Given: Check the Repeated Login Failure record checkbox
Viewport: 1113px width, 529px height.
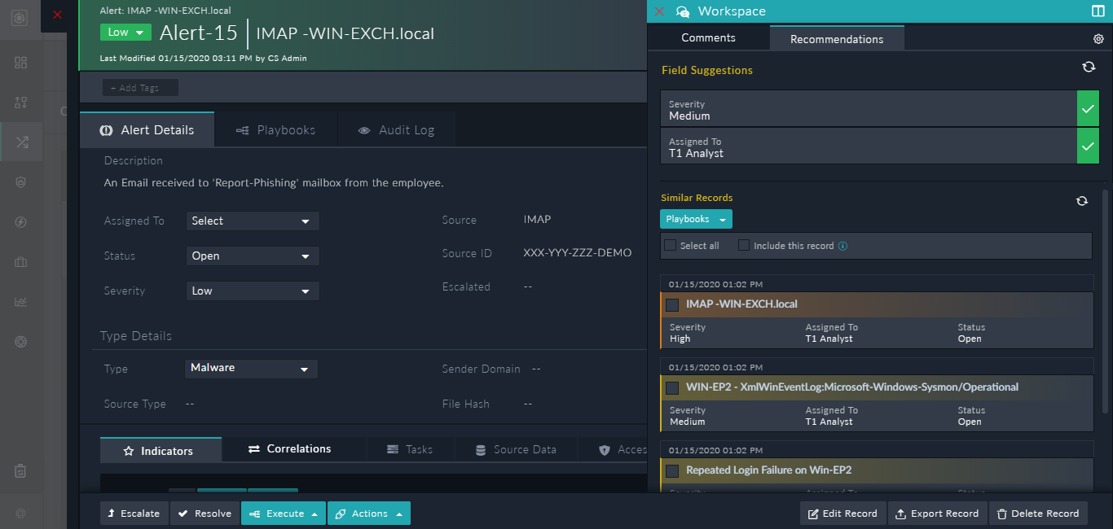Looking at the screenshot, I should [x=672, y=470].
